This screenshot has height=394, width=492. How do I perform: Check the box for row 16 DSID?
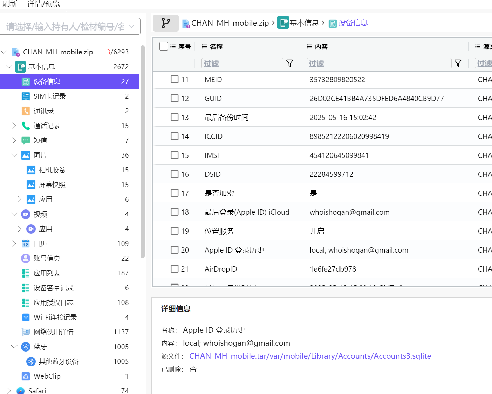[x=175, y=174]
